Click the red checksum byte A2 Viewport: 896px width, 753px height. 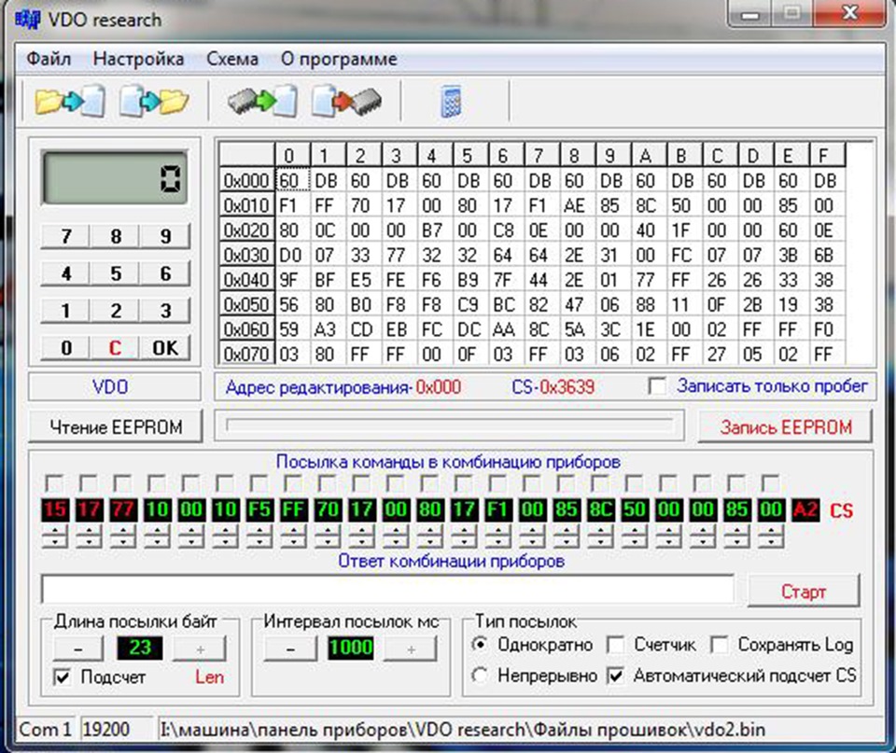coord(805,509)
